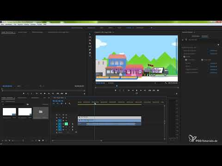Click Mark In in Program monitor

(120, 90)
